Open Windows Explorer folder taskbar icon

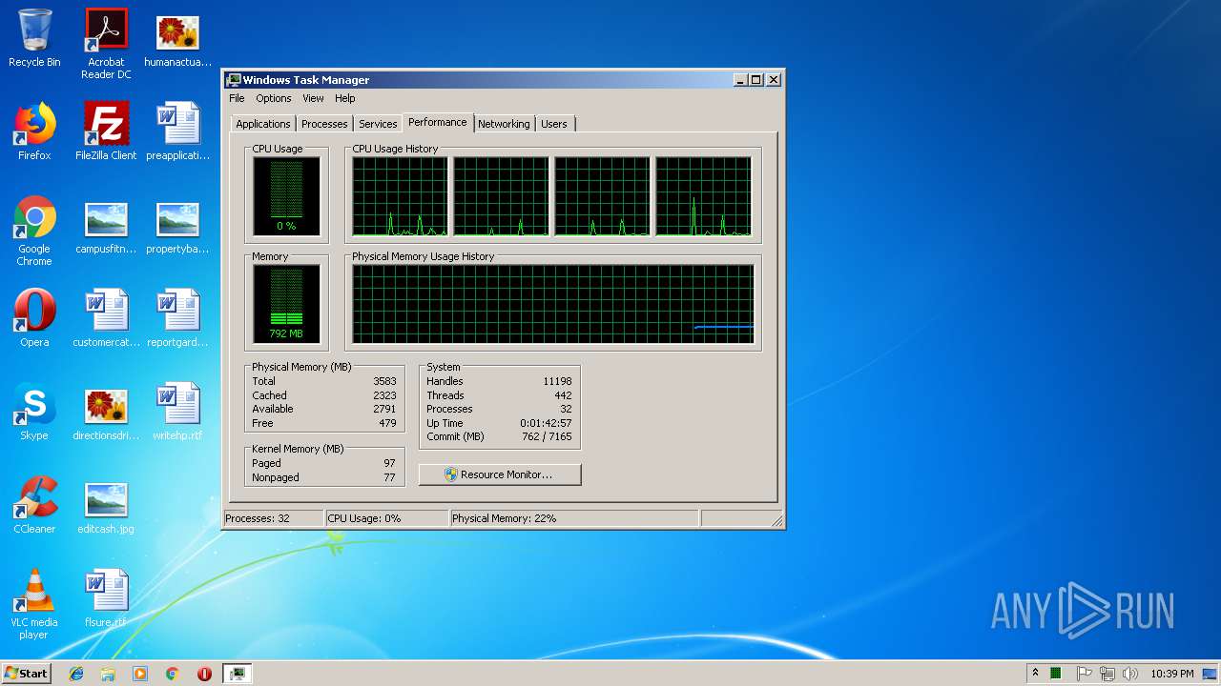108,674
